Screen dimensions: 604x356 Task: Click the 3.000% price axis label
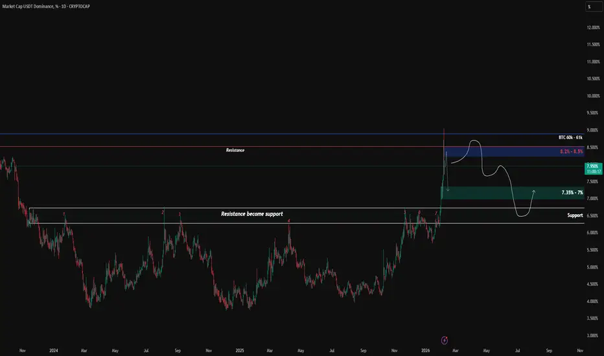[x=593, y=335]
